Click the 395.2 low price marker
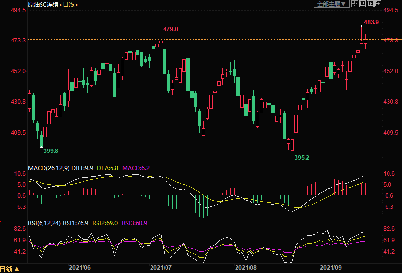 click(x=301, y=158)
